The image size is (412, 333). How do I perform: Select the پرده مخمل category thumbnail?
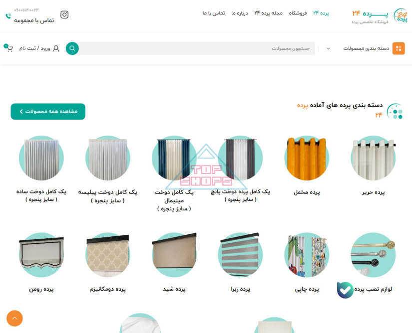(307, 158)
